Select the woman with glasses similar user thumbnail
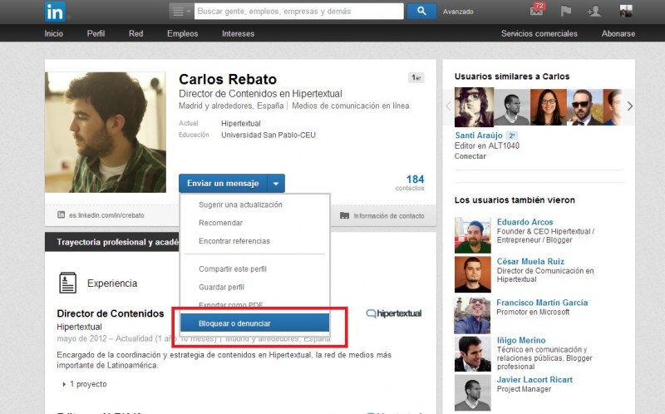Screen dimensions: 665x414 pyautogui.click(x=549, y=107)
